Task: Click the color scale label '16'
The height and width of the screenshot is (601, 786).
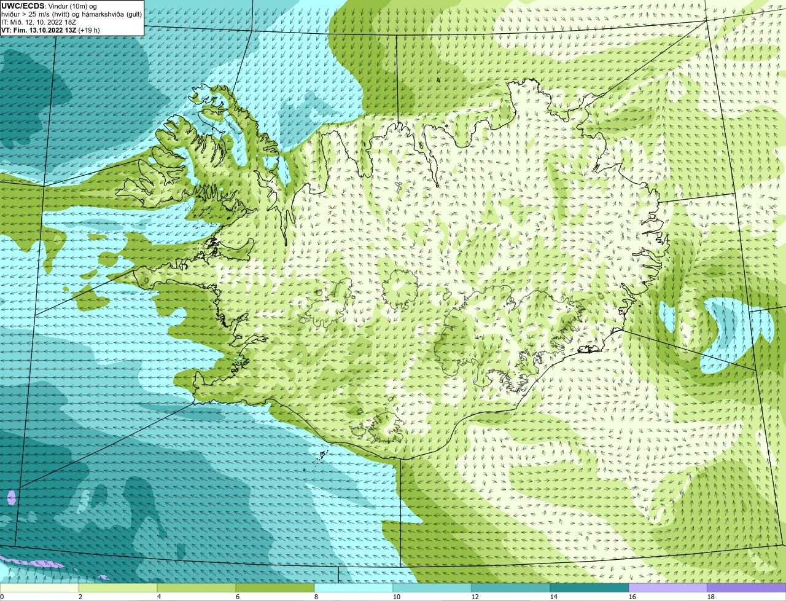Action: click(632, 597)
